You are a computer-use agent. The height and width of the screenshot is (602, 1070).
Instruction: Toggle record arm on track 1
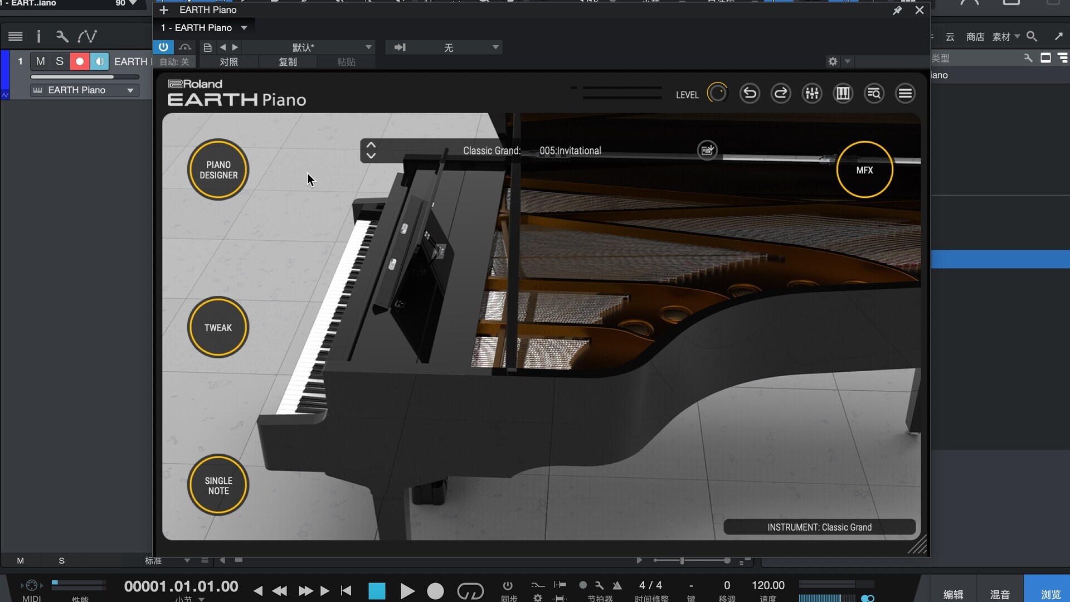coord(80,61)
